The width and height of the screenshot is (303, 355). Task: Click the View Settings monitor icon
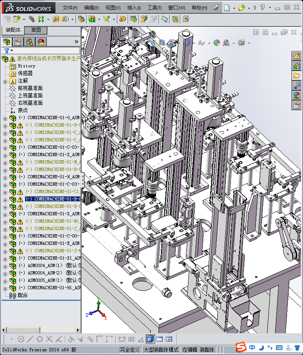[241, 43]
